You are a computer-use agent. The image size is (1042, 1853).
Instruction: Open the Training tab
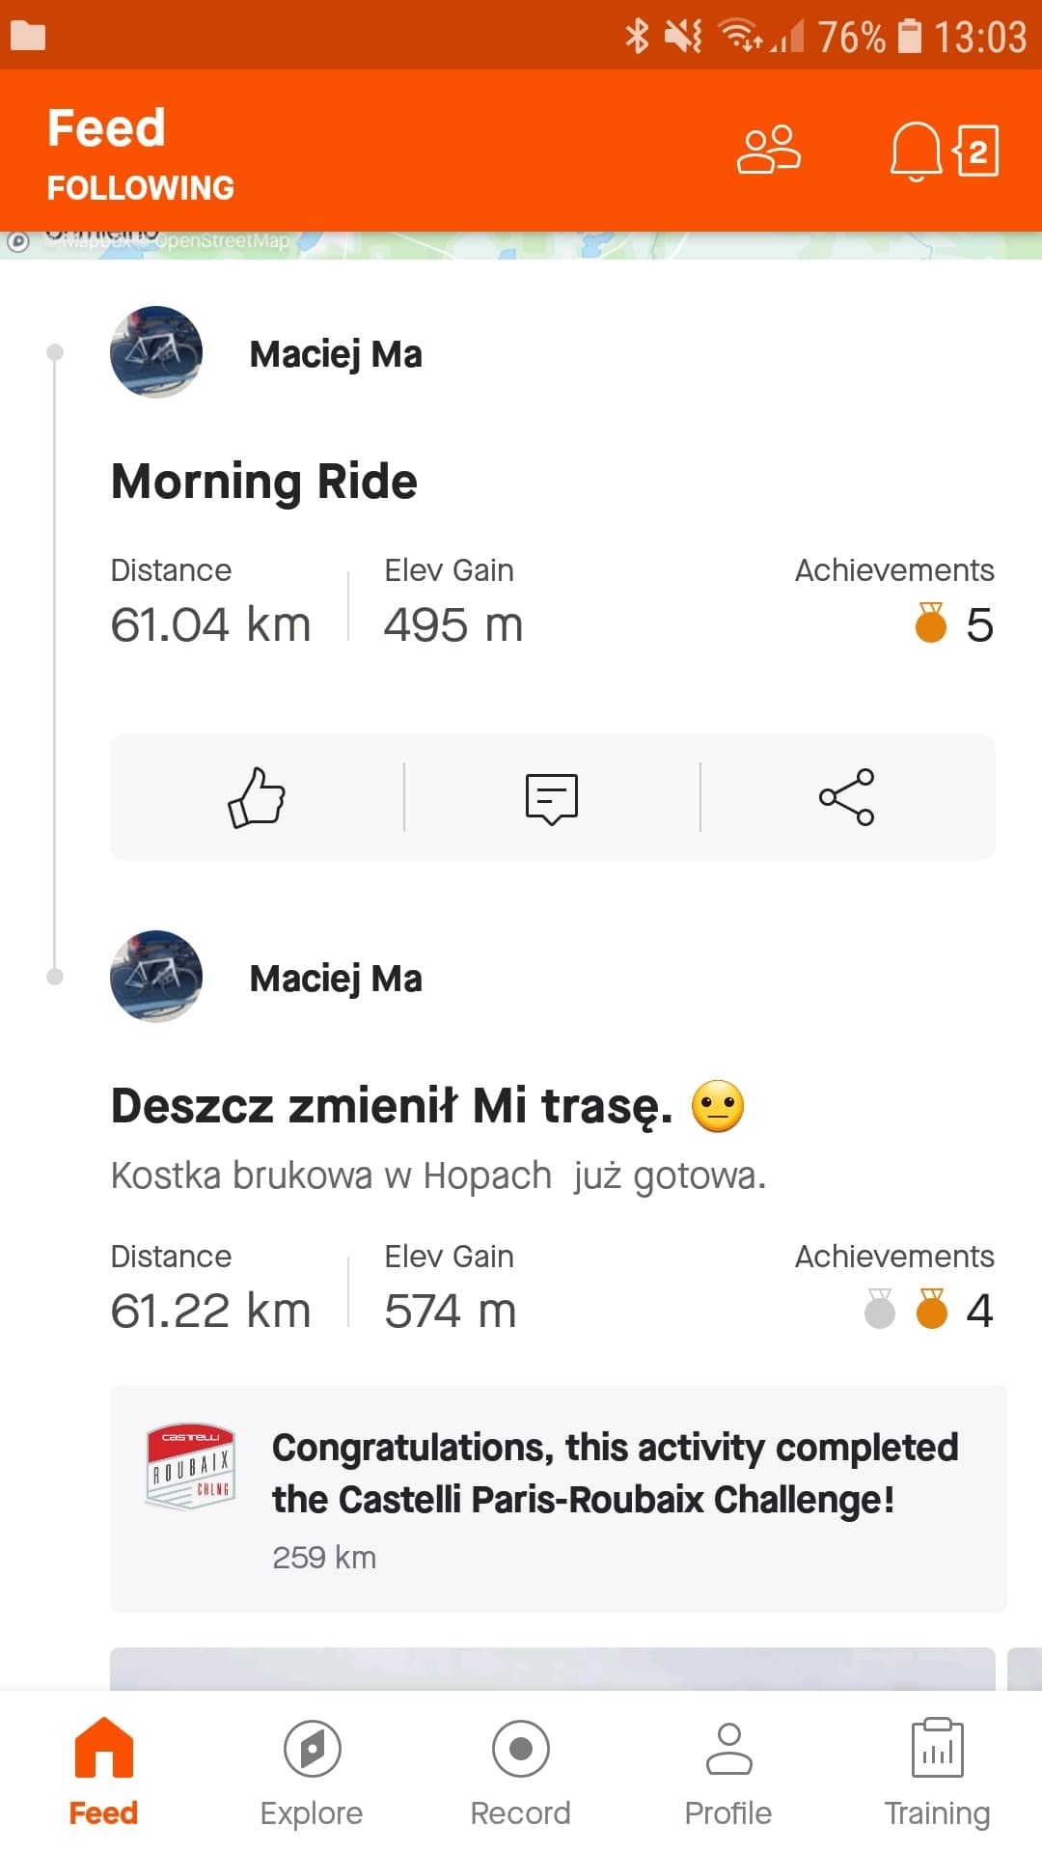click(x=937, y=1773)
